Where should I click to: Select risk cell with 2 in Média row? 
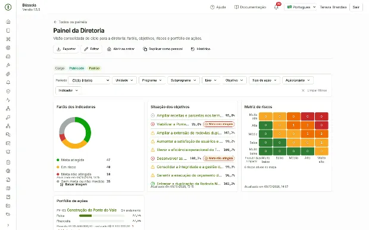tap(321, 134)
